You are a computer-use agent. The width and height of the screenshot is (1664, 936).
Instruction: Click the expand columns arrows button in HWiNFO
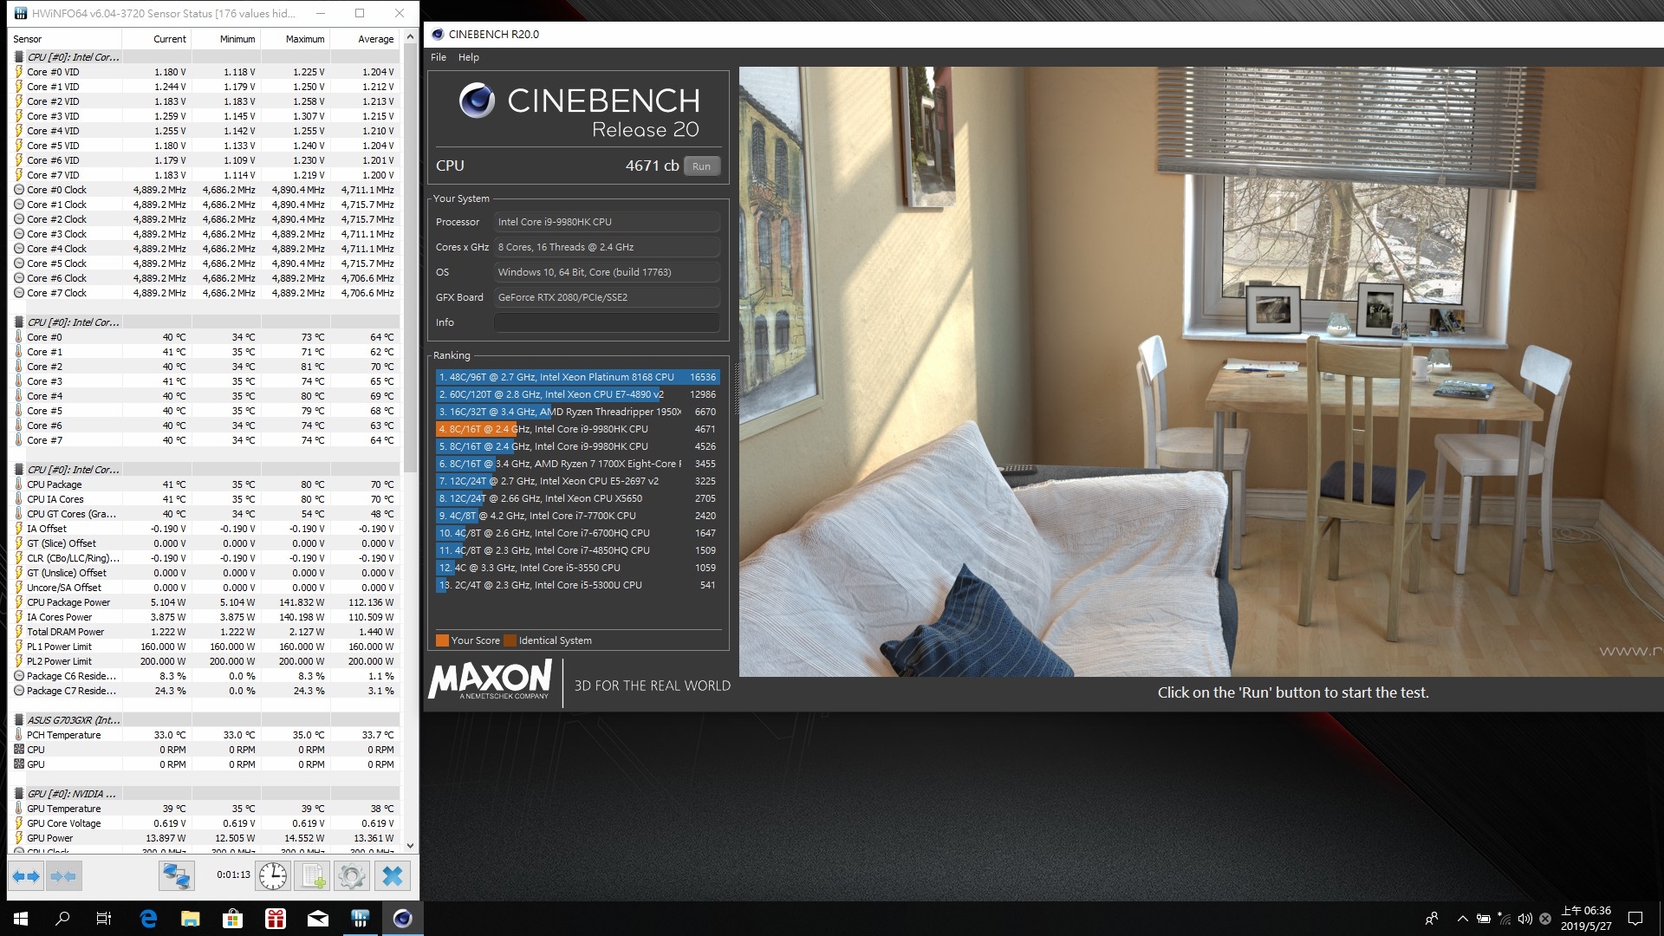[26, 876]
